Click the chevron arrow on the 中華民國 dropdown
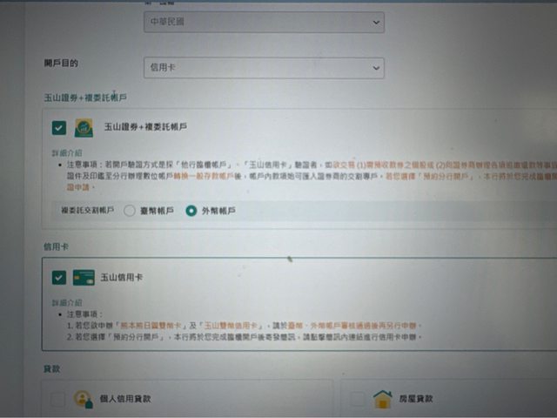Screen dimensions: 557x418 (x=375, y=20)
